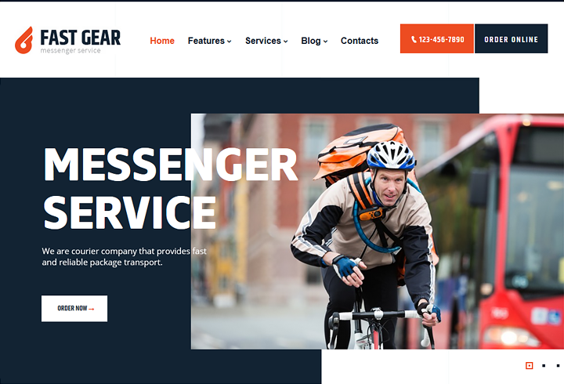Expand the Features menu chevron
The width and height of the screenshot is (564, 384).
point(229,42)
